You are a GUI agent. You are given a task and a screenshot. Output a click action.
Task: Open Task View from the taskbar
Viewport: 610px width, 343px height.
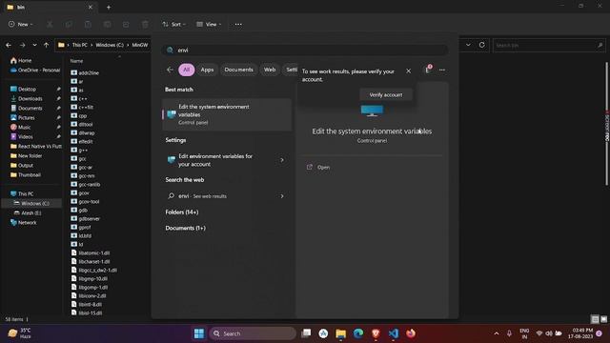pyautogui.click(x=306, y=333)
